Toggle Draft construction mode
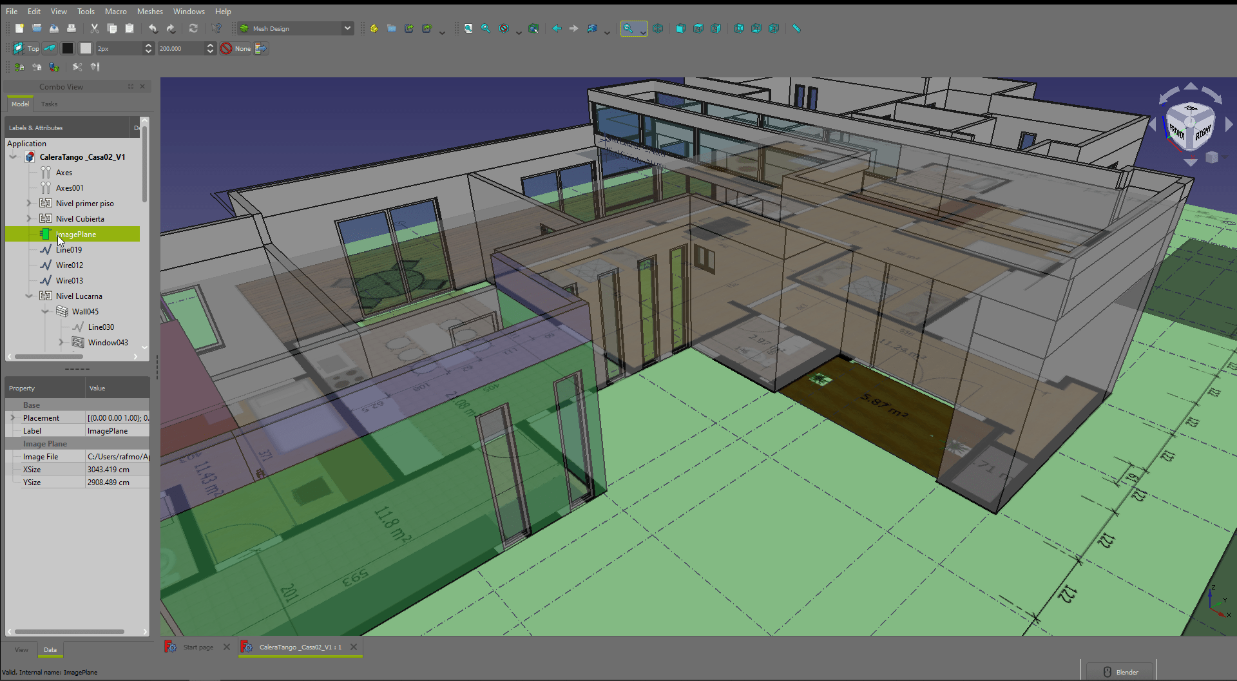The width and height of the screenshot is (1237, 681). coord(50,48)
